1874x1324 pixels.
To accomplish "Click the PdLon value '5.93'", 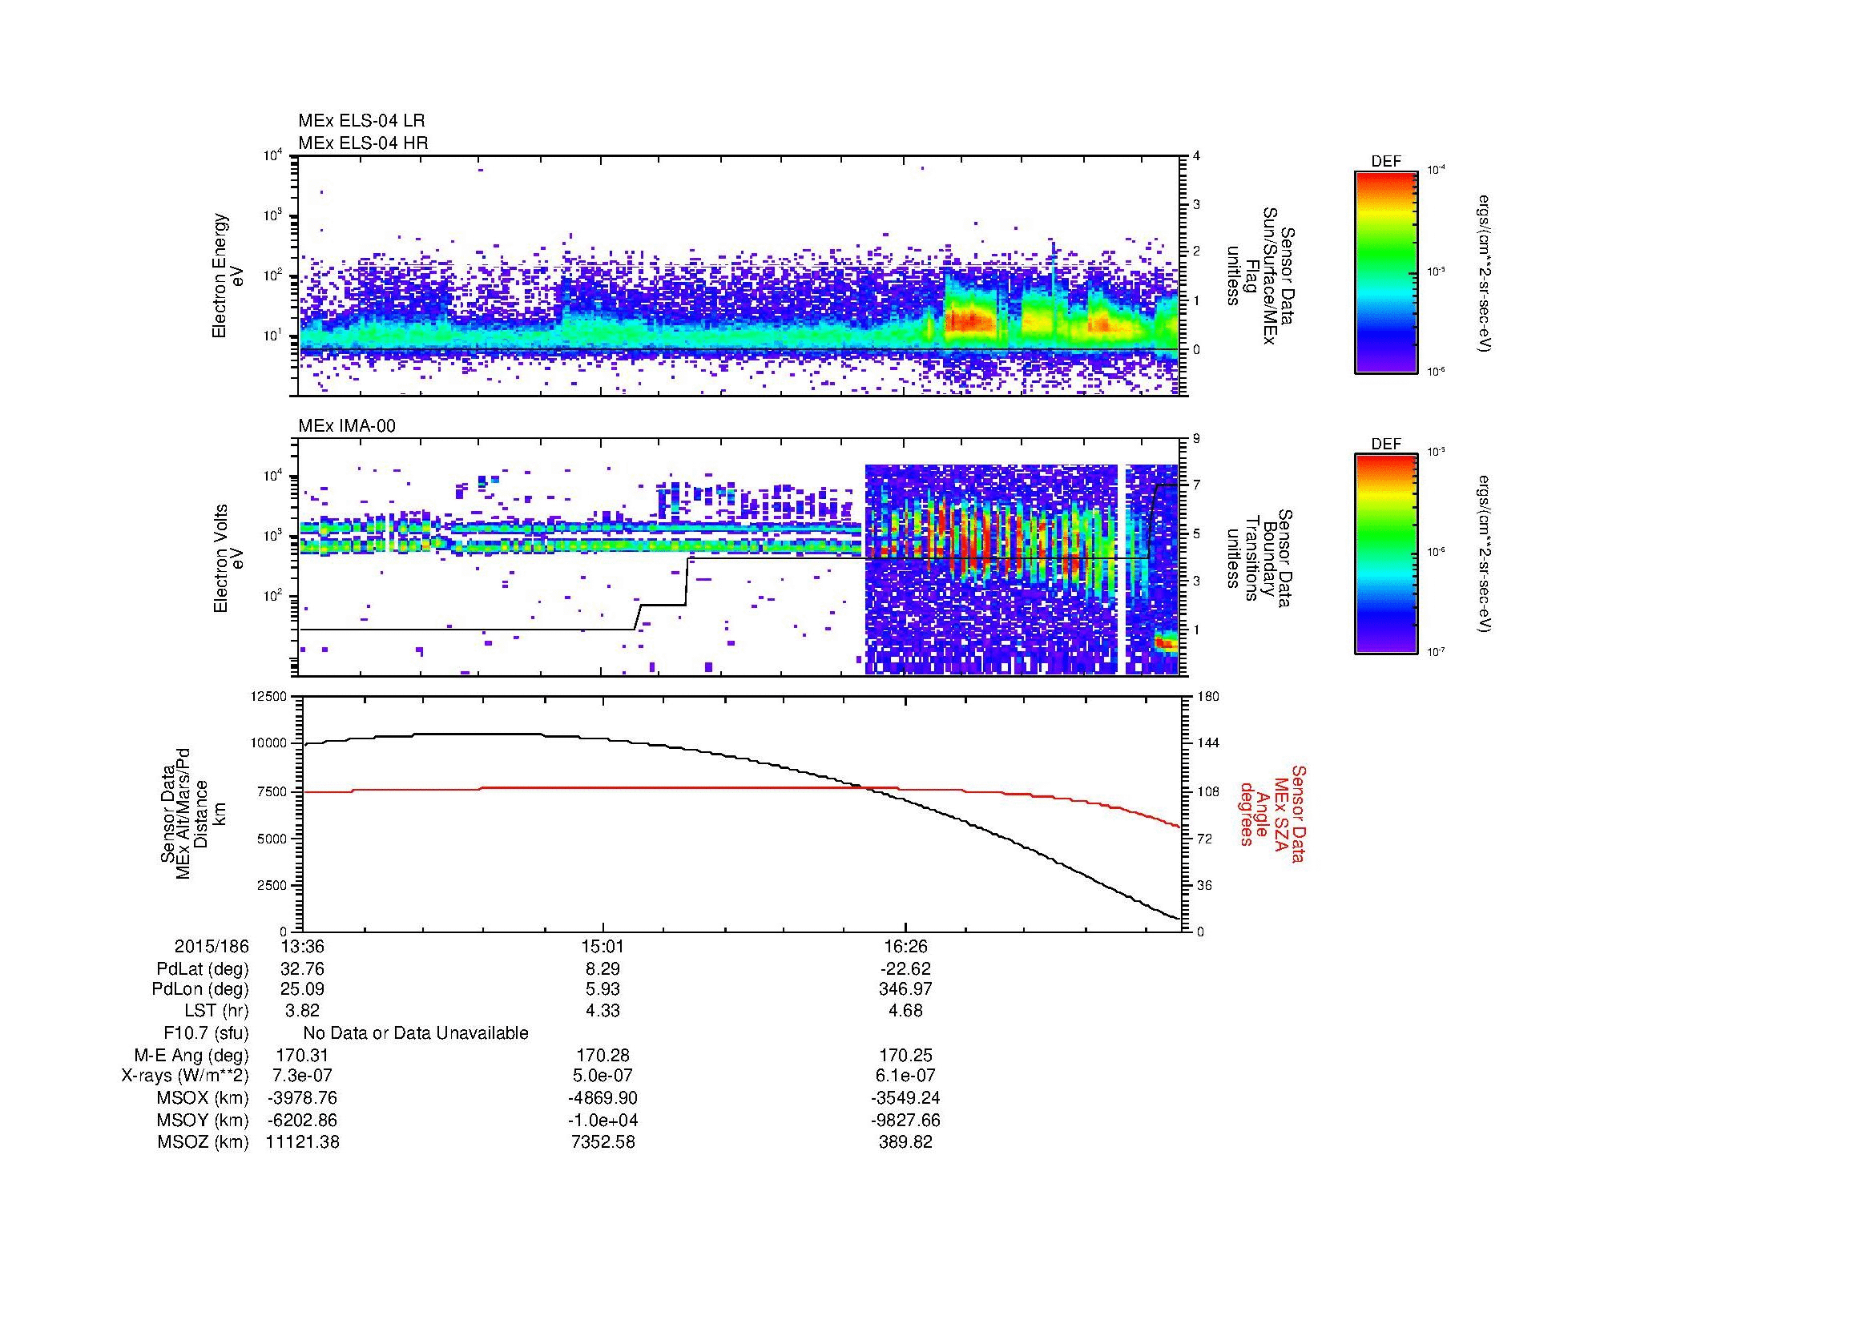I will point(603,989).
